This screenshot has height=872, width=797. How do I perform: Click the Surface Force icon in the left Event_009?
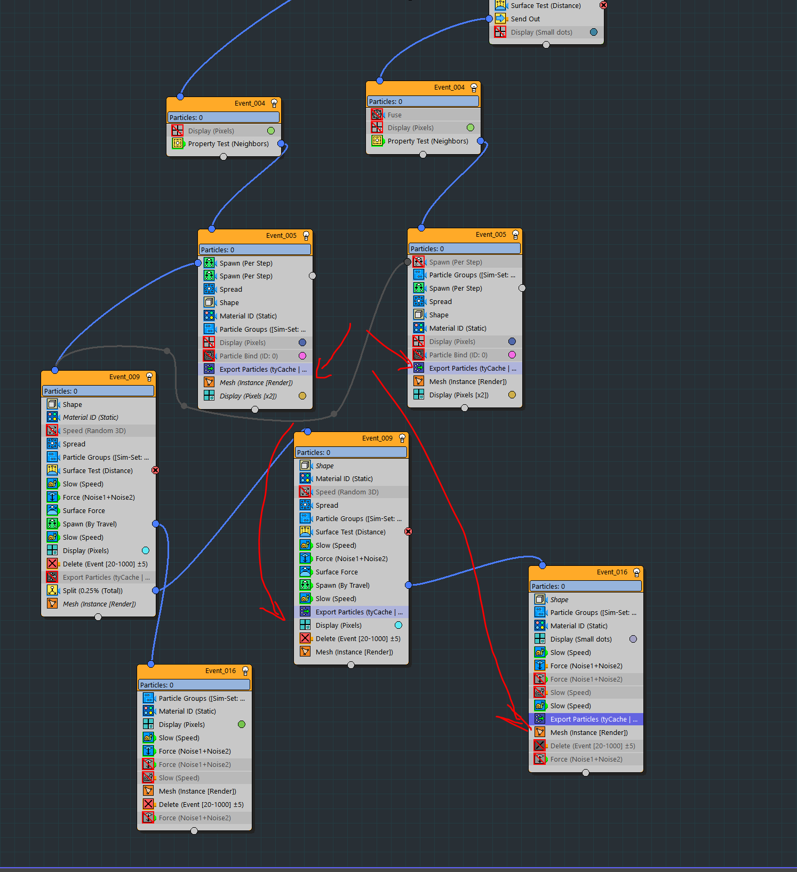click(52, 510)
